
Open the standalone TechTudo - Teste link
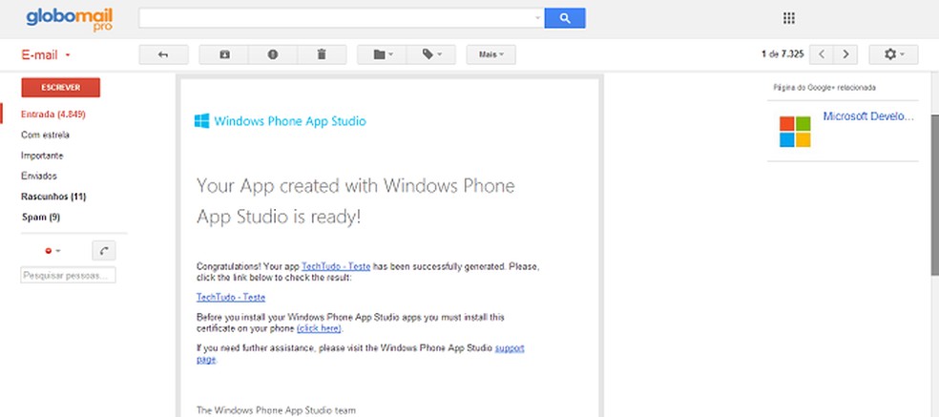[x=231, y=297]
